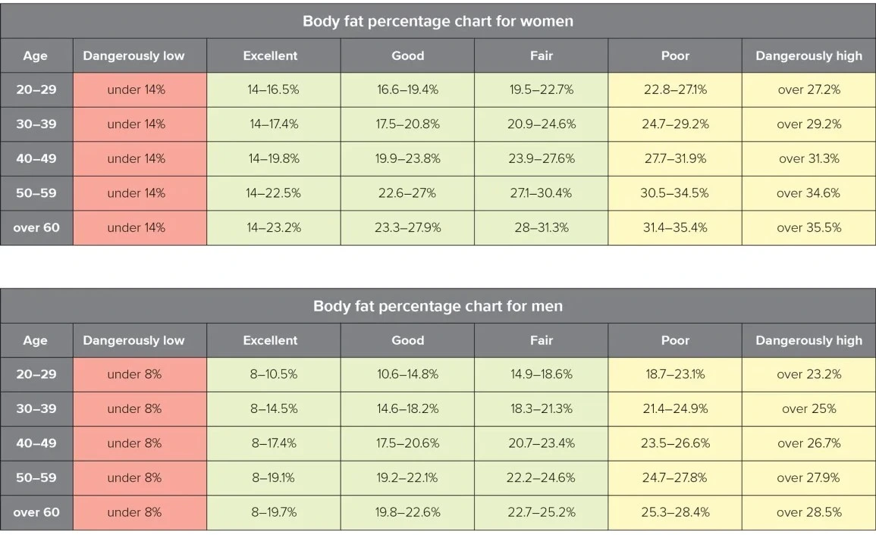Click the '28–31.3%' Fair cell
The image size is (876, 535).
(541, 227)
